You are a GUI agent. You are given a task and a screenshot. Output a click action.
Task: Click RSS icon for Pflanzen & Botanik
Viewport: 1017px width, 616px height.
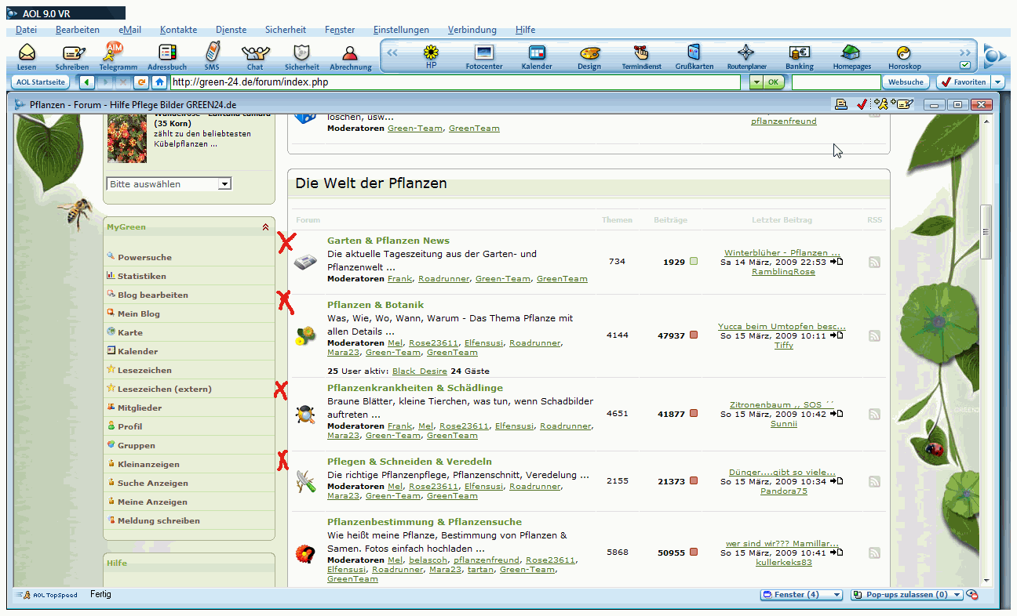[874, 336]
